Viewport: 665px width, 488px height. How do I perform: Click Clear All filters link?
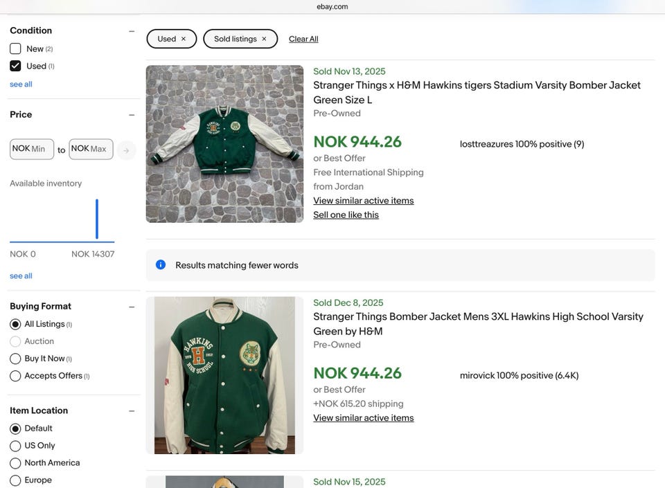tap(303, 39)
